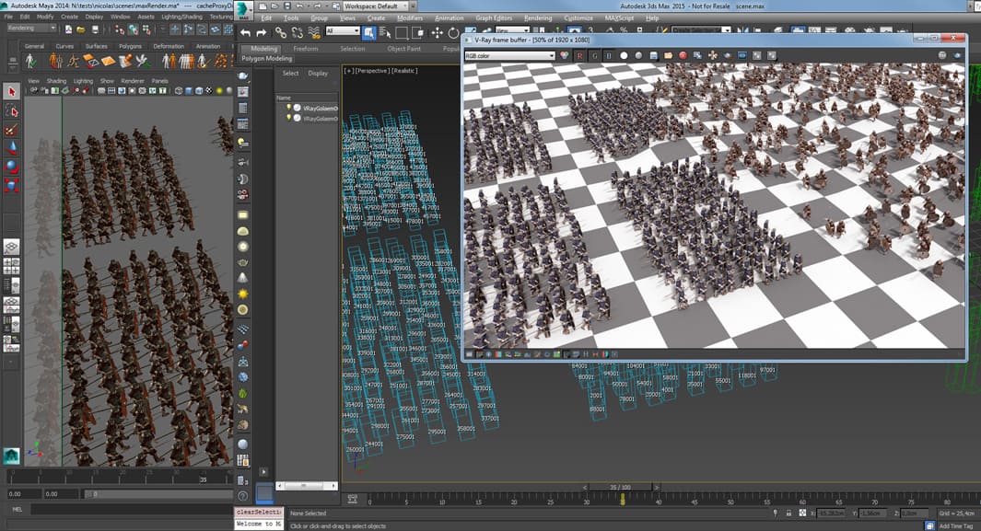Viewport: 981px width, 531px height.
Task: Toggle the red (R) channel in V-Ray frame buffer
Action: [579, 53]
